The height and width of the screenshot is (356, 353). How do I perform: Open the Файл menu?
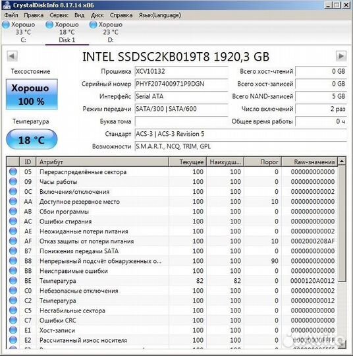coord(11,15)
